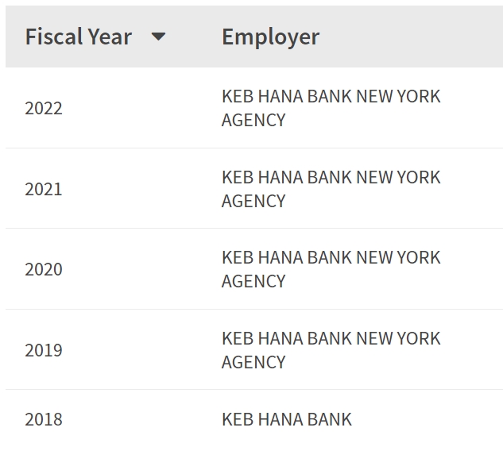Open the KEB HANA BANK employer for 2018
Viewport: 503px width, 466px height.
click(x=286, y=419)
